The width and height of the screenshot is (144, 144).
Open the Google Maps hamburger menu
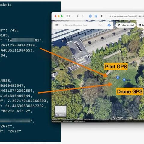point(57,25)
